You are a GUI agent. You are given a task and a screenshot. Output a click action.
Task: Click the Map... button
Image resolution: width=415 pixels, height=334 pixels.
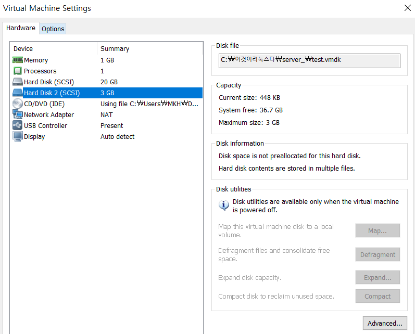378,230
